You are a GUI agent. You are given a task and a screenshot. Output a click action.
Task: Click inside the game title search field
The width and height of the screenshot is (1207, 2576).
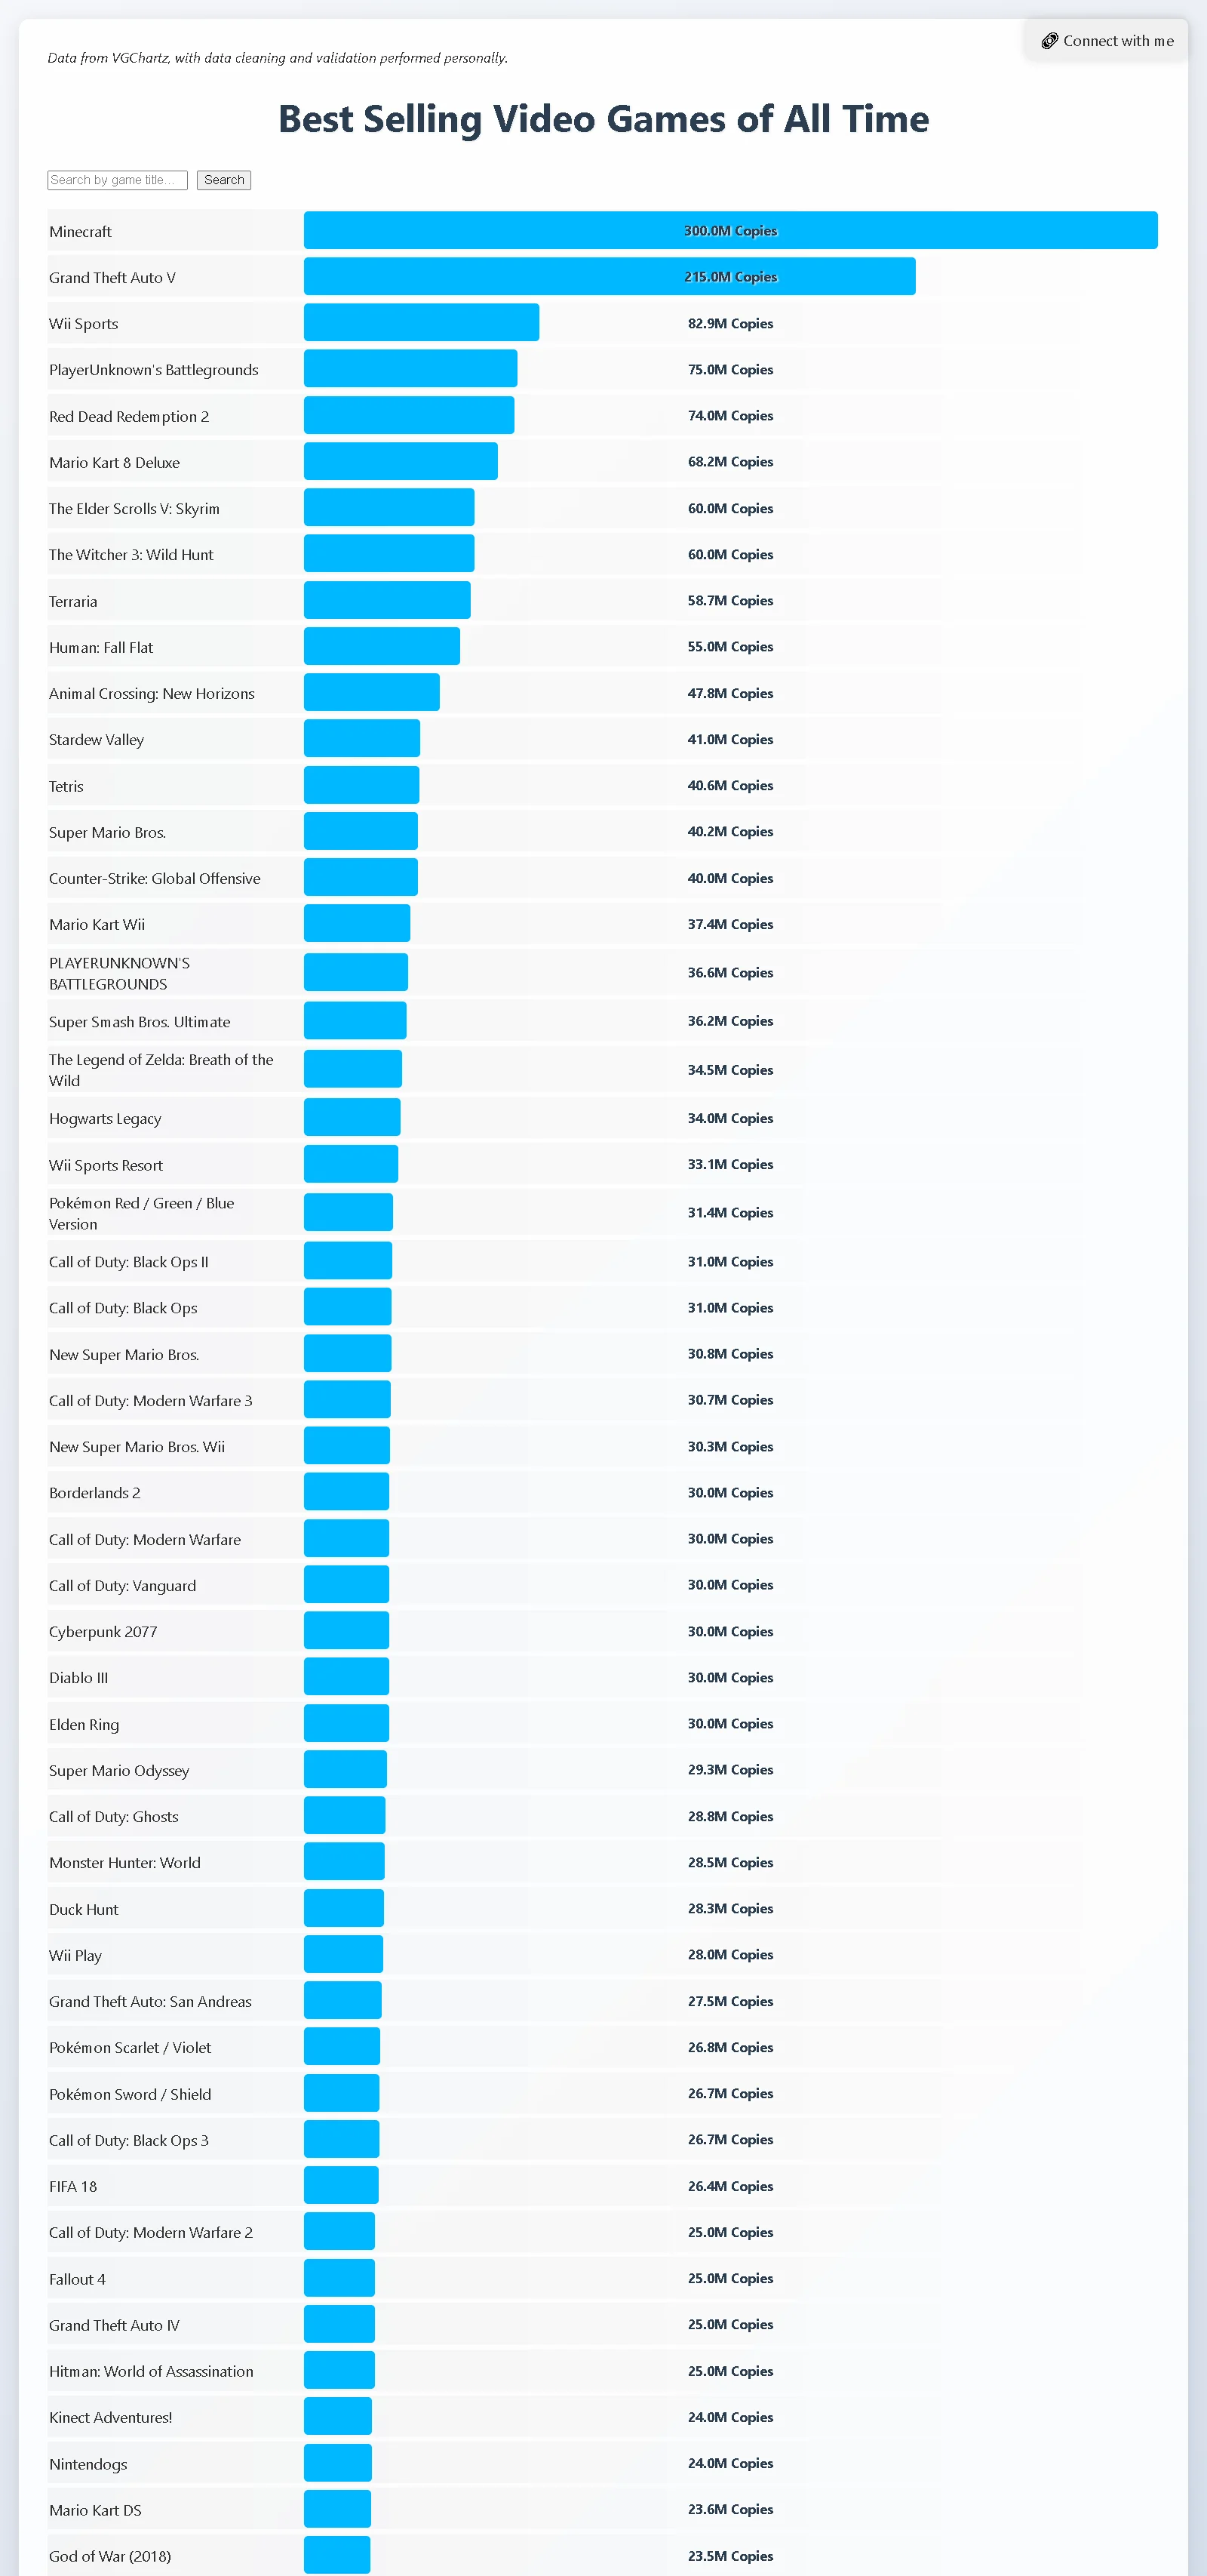[117, 180]
